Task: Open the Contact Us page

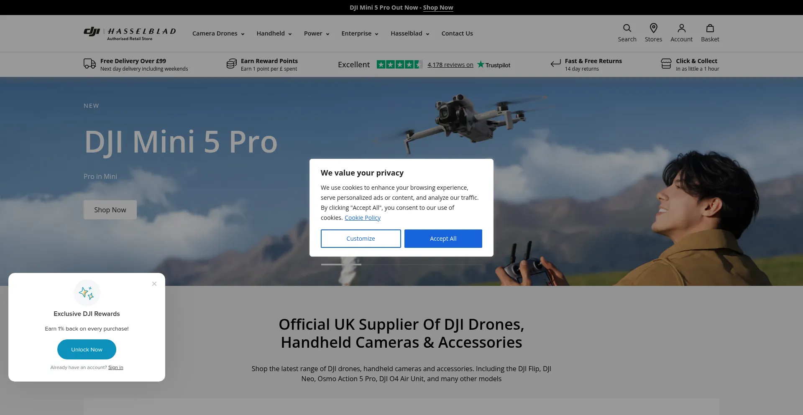Action: coord(457,33)
